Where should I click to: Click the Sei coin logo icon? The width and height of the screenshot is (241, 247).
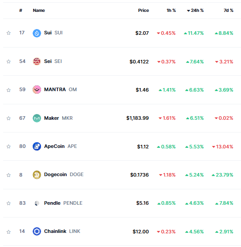tap(37, 62)
